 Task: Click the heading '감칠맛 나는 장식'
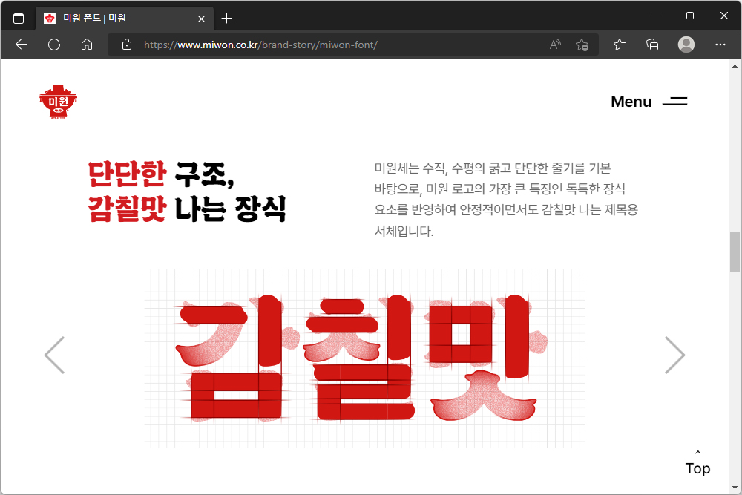coord(187,209)
